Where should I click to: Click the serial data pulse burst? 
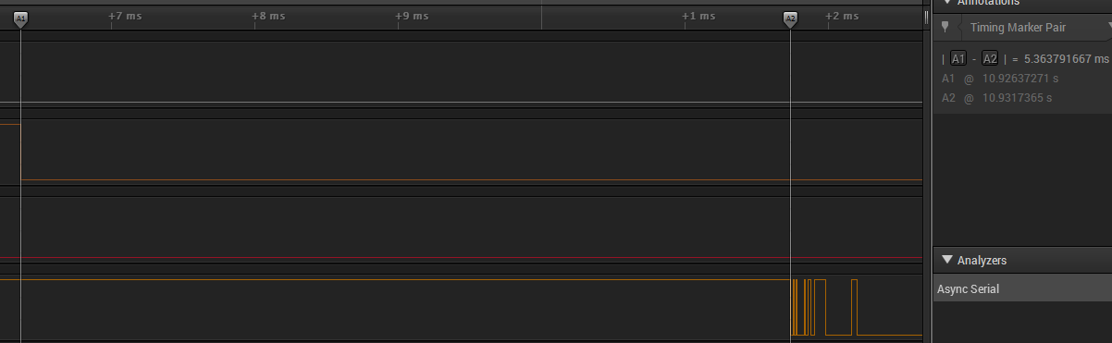tap(823, 307)
